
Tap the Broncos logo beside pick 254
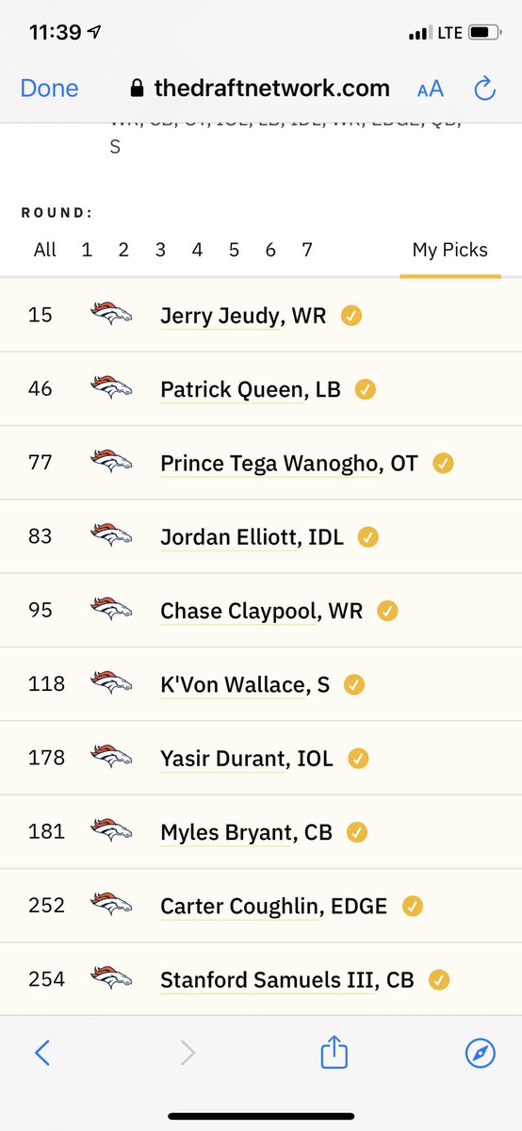click(111, 979)
